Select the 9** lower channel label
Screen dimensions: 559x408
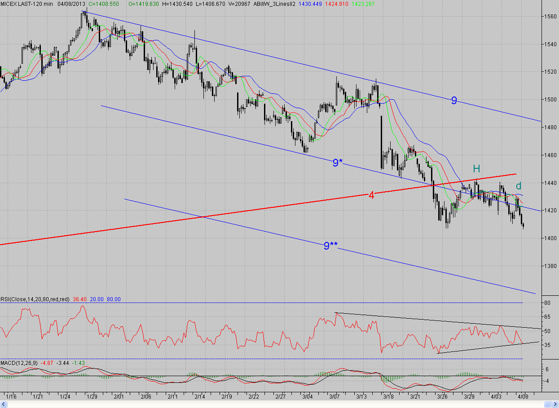tap(331, 246)
